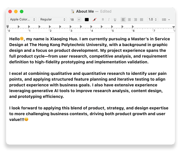Click the name Xiaoqing in the text
Screen dimensions: 181x152
tap(59, 39)
